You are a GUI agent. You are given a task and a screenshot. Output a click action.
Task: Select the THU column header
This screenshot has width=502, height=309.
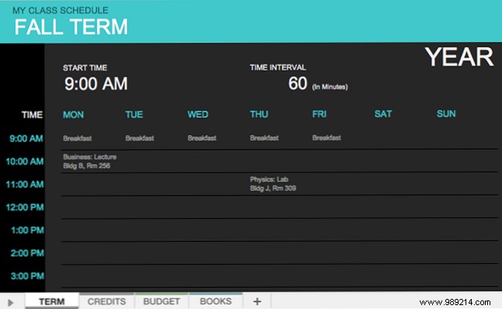click(259, 114)
